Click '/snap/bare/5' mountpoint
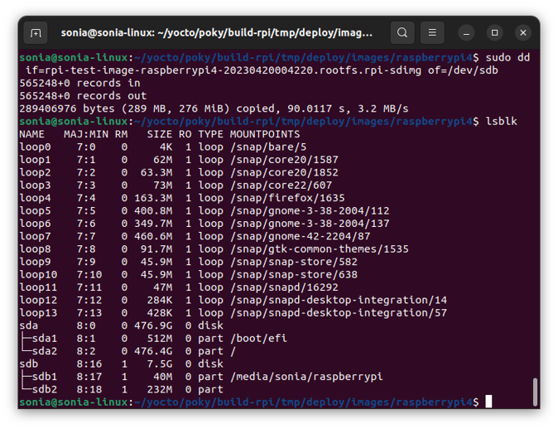The width and height of the screenshot is (558, 429). coord(268,147)
